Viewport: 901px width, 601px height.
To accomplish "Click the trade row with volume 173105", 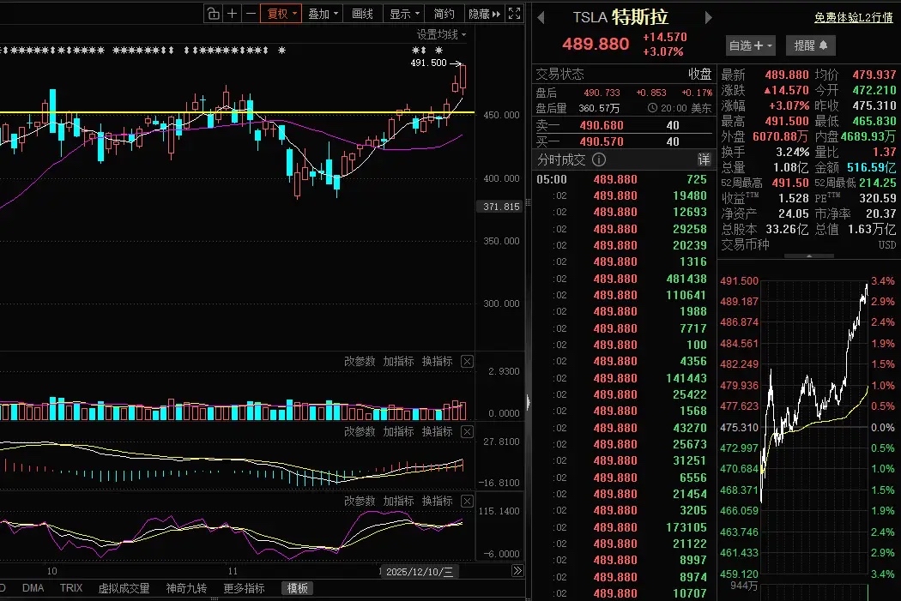I will tap(624, 527).
